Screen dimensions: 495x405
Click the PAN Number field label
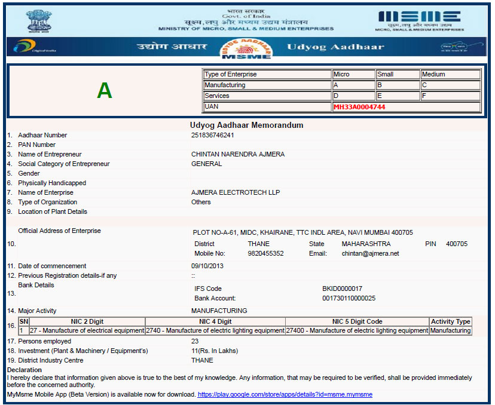[x=36, y=145]
